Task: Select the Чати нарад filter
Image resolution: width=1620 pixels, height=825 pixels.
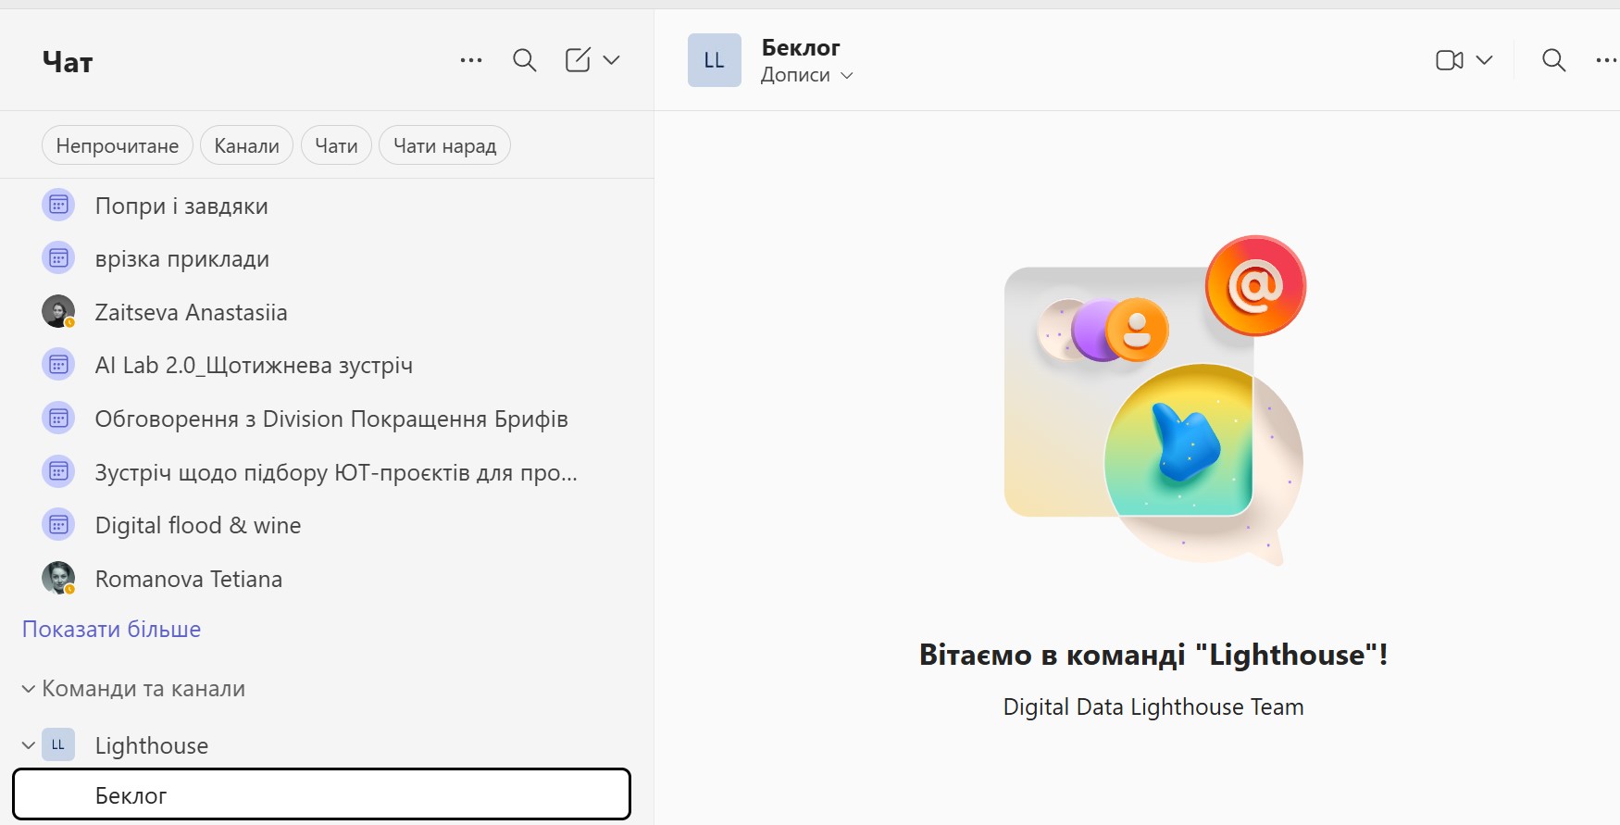Action: [444, 145]
